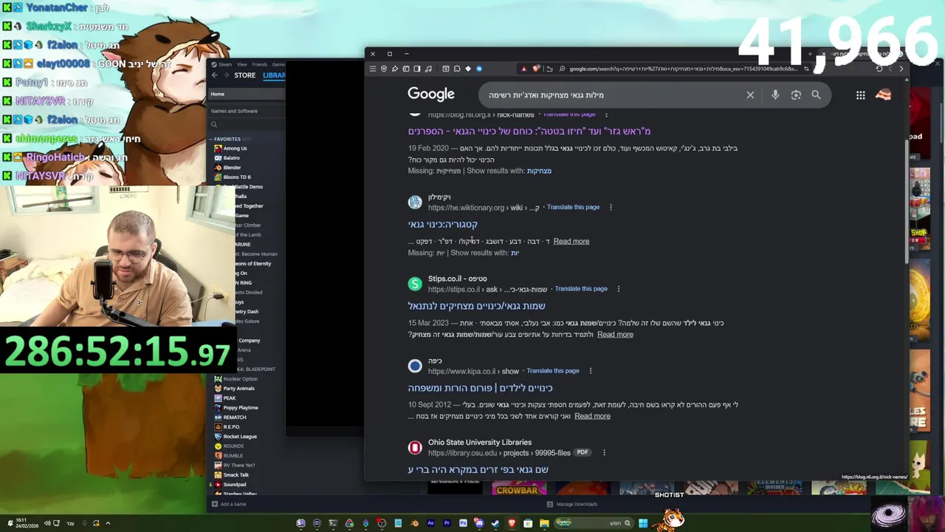Select Among Us in the Steam library
Viewport: 945px width, 532px height.
pyautogui.click(x=235, y=149)
